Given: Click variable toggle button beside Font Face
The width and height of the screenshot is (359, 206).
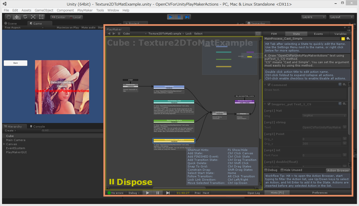Looking at the screenshot, I should pyautogui.click(x=345, y=155).
